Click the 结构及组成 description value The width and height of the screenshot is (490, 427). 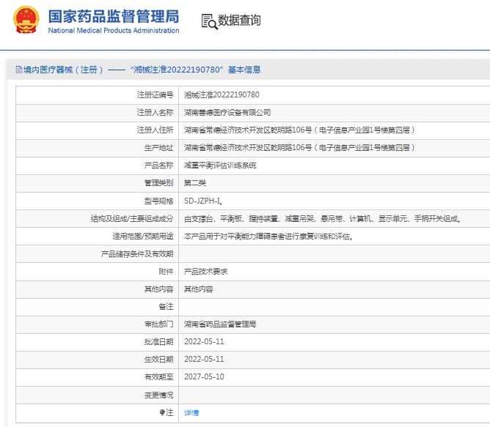click(323, 219)
